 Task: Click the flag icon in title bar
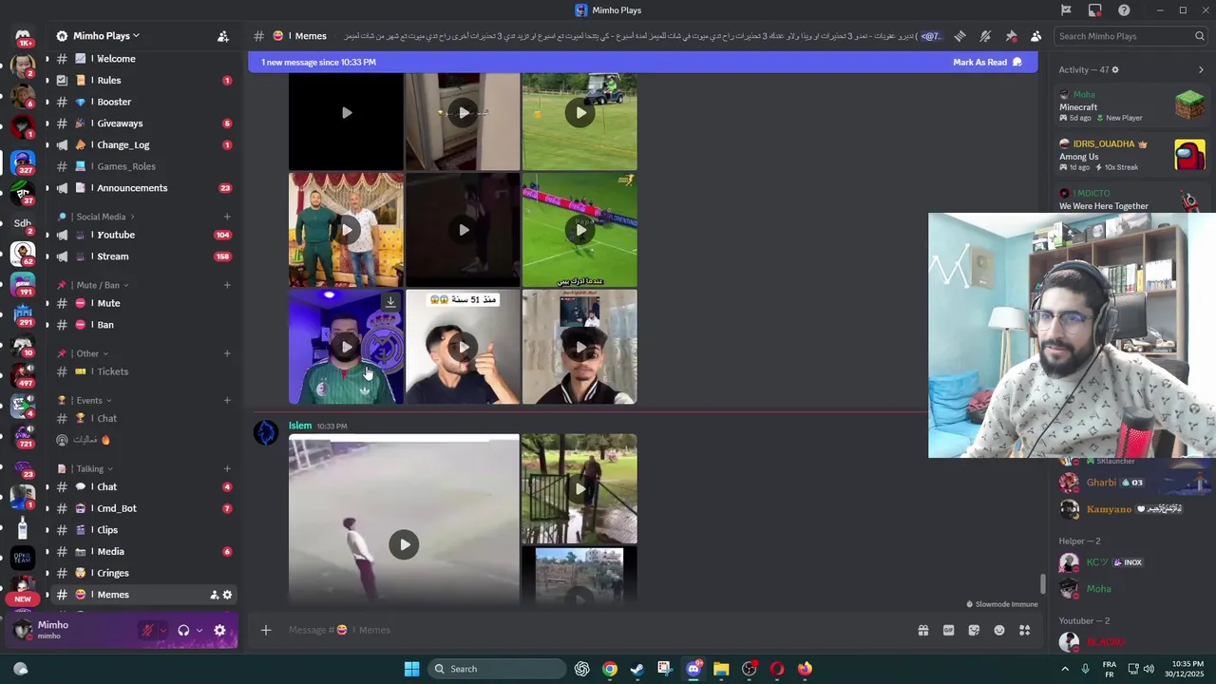(1066, 10)
